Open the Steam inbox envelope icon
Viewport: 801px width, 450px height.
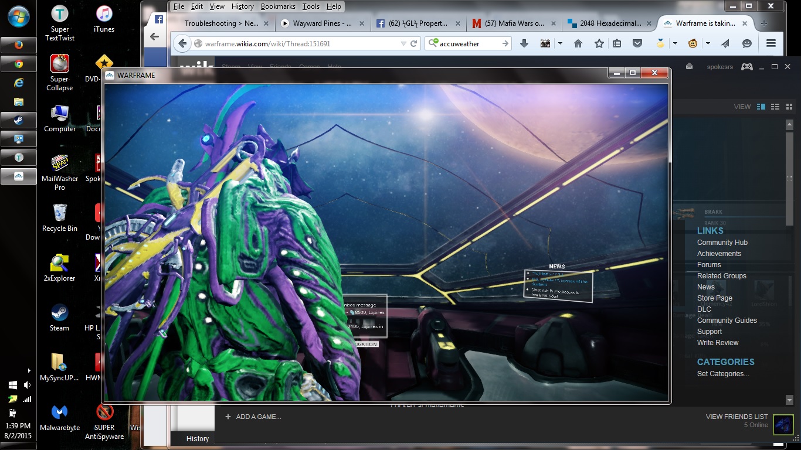coord(690,66)
